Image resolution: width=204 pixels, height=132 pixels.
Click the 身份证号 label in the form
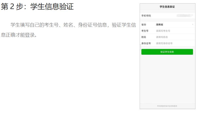coord(146,43)
